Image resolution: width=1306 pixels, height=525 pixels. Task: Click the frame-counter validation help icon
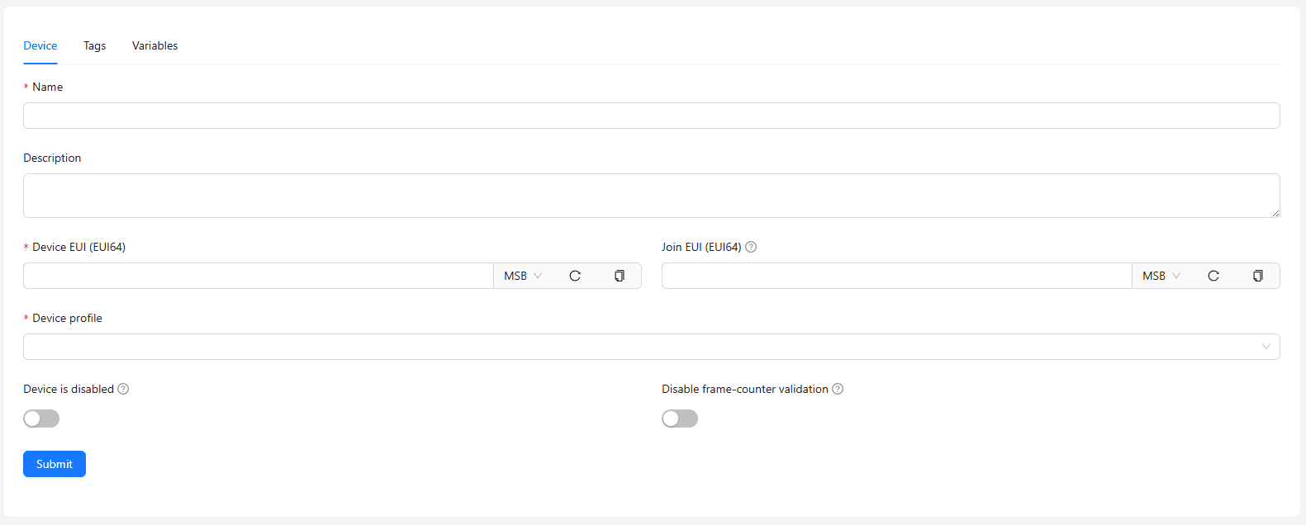click(838, 388)
